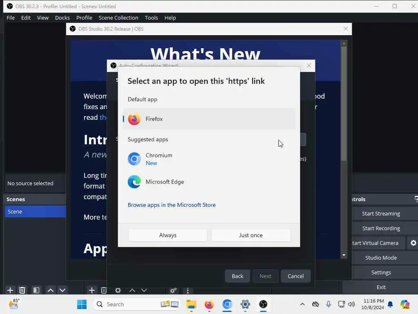Undock the Controls panel icon

coord(416,199)
